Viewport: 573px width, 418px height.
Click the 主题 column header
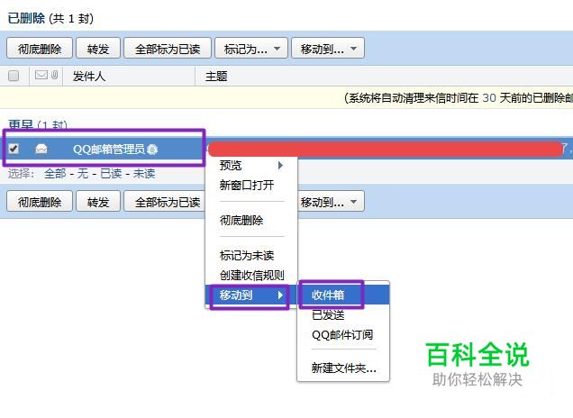216,76
